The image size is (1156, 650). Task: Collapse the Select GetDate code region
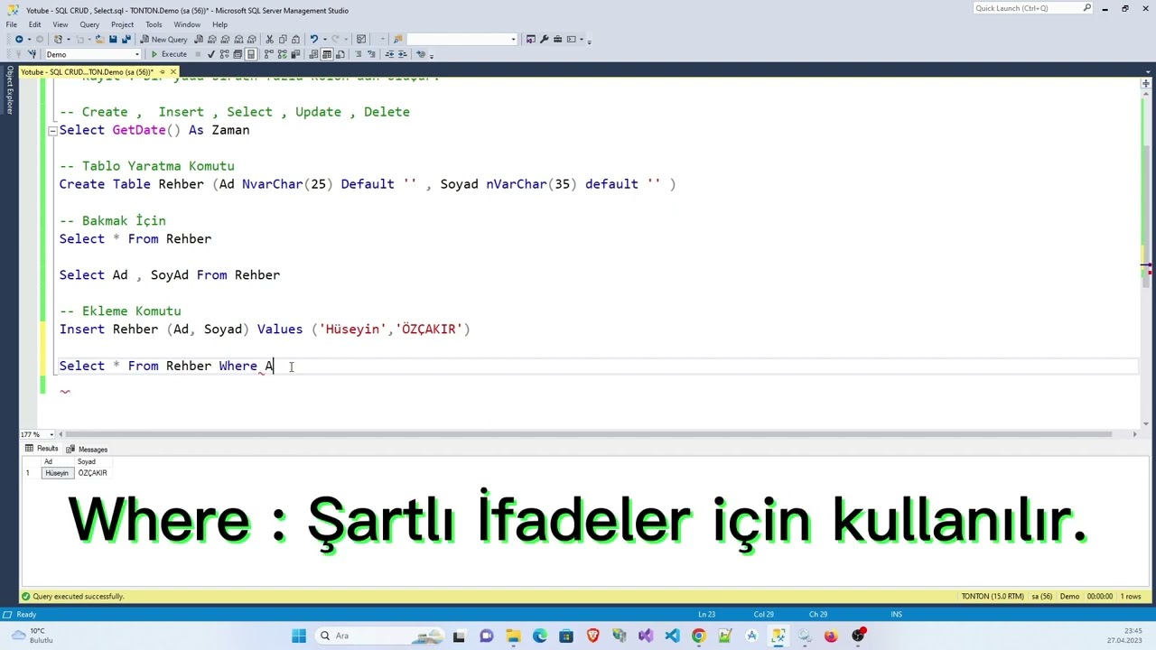pos(52,130)
